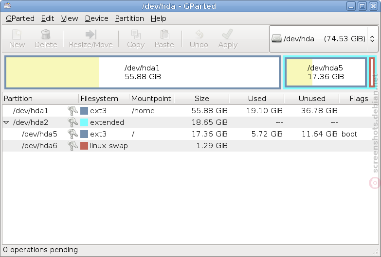This screenshot has height=257, width=381.
Task: Sort by Size column header
Action: click(201, 99)
